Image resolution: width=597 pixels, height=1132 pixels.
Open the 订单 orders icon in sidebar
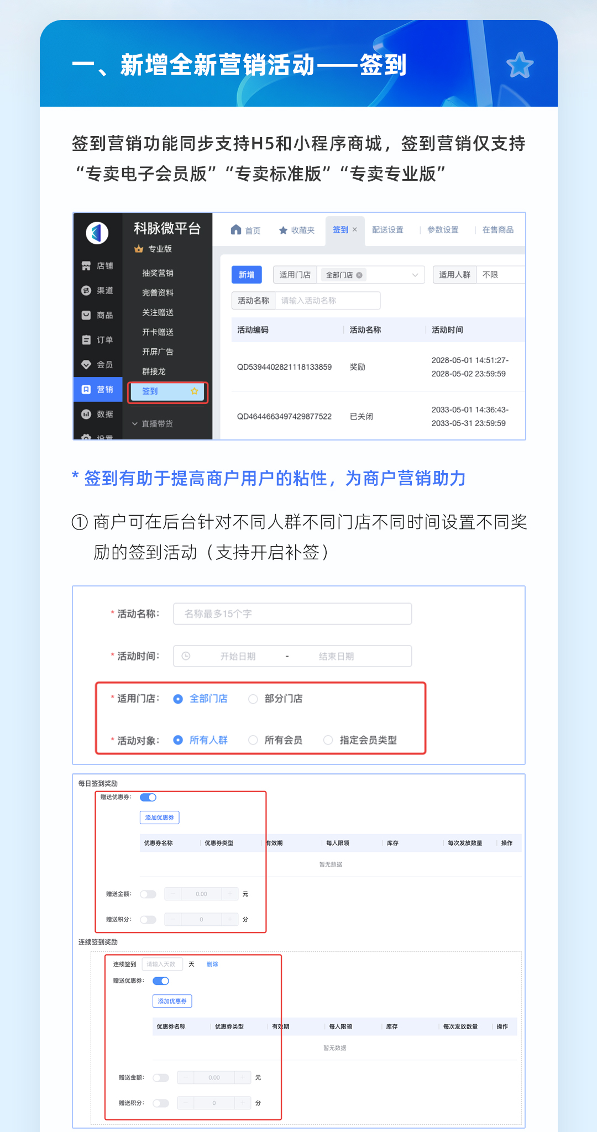(x=86, y=340)
